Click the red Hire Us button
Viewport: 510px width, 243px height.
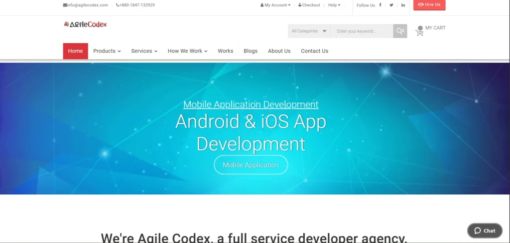(x=429, y=5)
